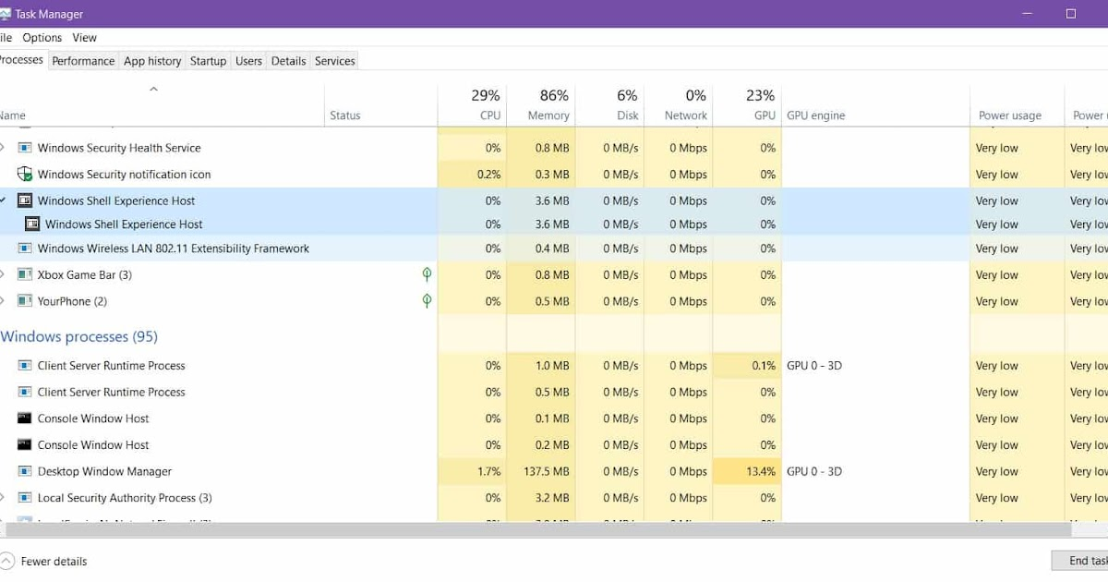Select the Xbox Game Bar (3) row name
1108x582 pixels.
pos(84,274)
